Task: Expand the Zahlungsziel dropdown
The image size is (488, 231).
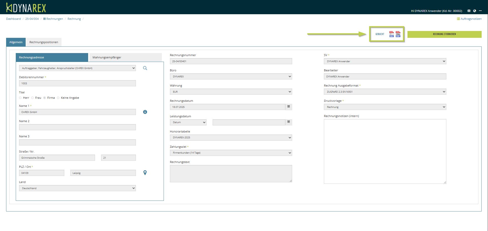Action: tap(231, 153)
